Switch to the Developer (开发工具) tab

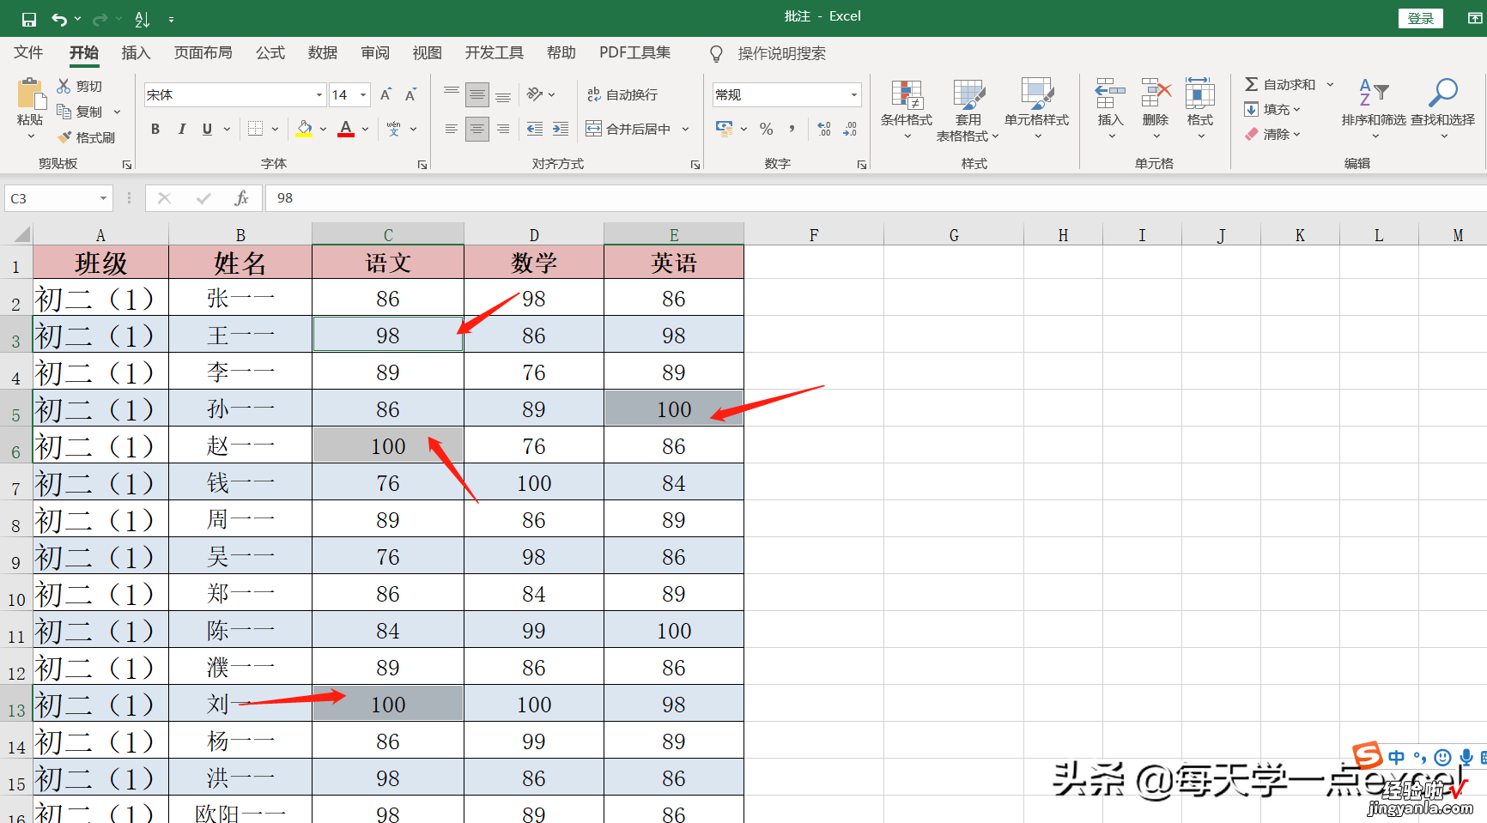(494, 53)
